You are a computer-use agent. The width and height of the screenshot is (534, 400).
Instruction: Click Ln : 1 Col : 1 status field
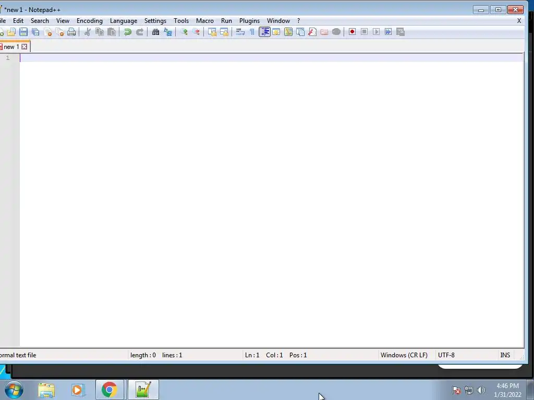(x=264, y=355)
